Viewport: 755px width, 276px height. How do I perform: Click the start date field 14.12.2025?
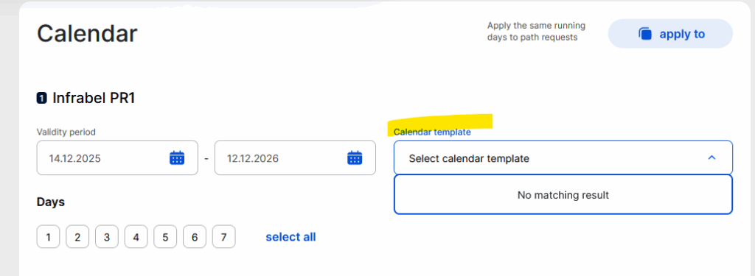(117, 158)
